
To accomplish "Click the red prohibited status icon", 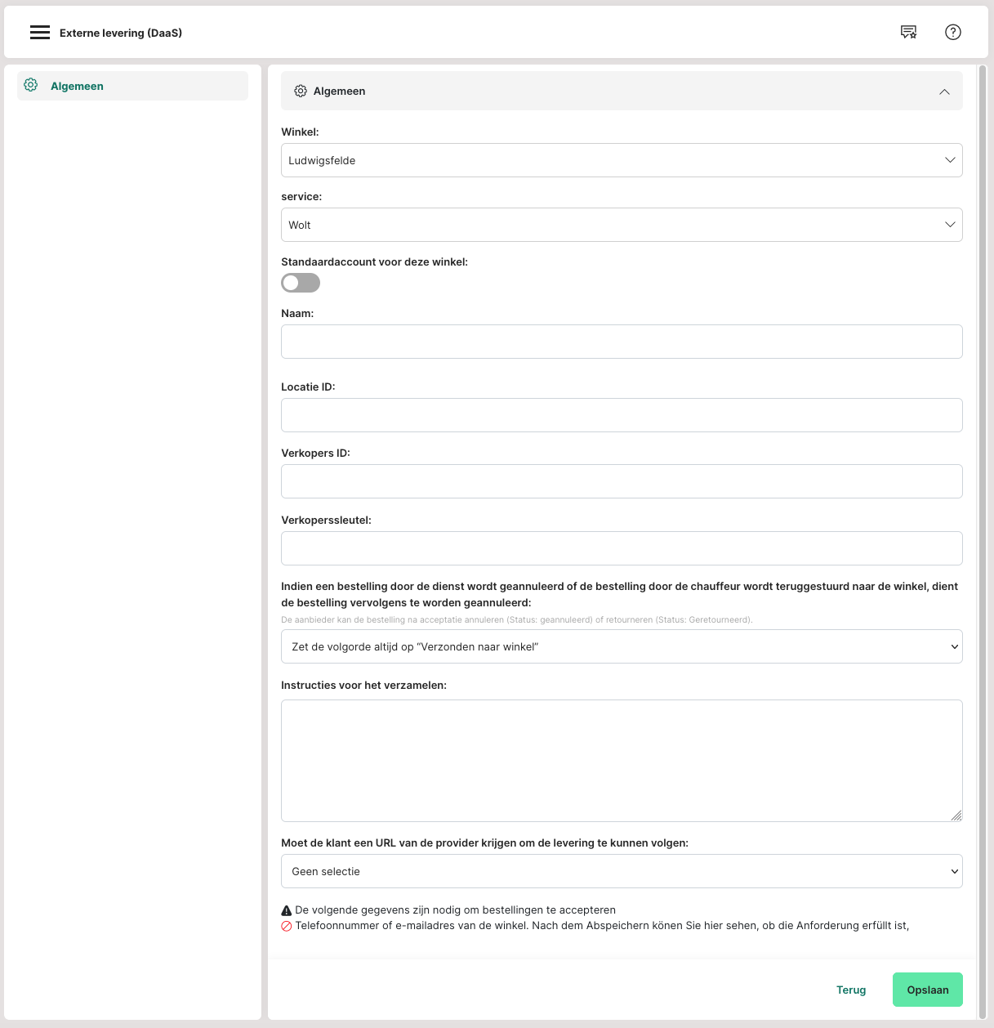I will tap(287, 926).
